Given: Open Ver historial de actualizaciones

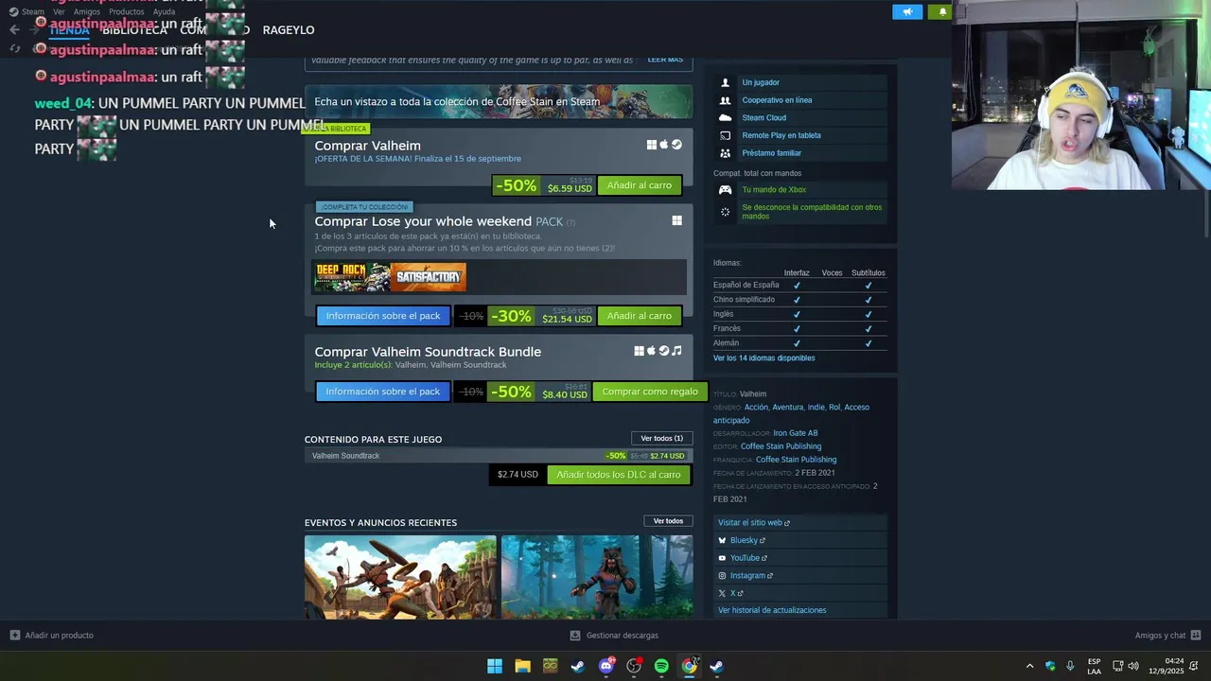Looking at the screenshot, I should tap(772, 611).
